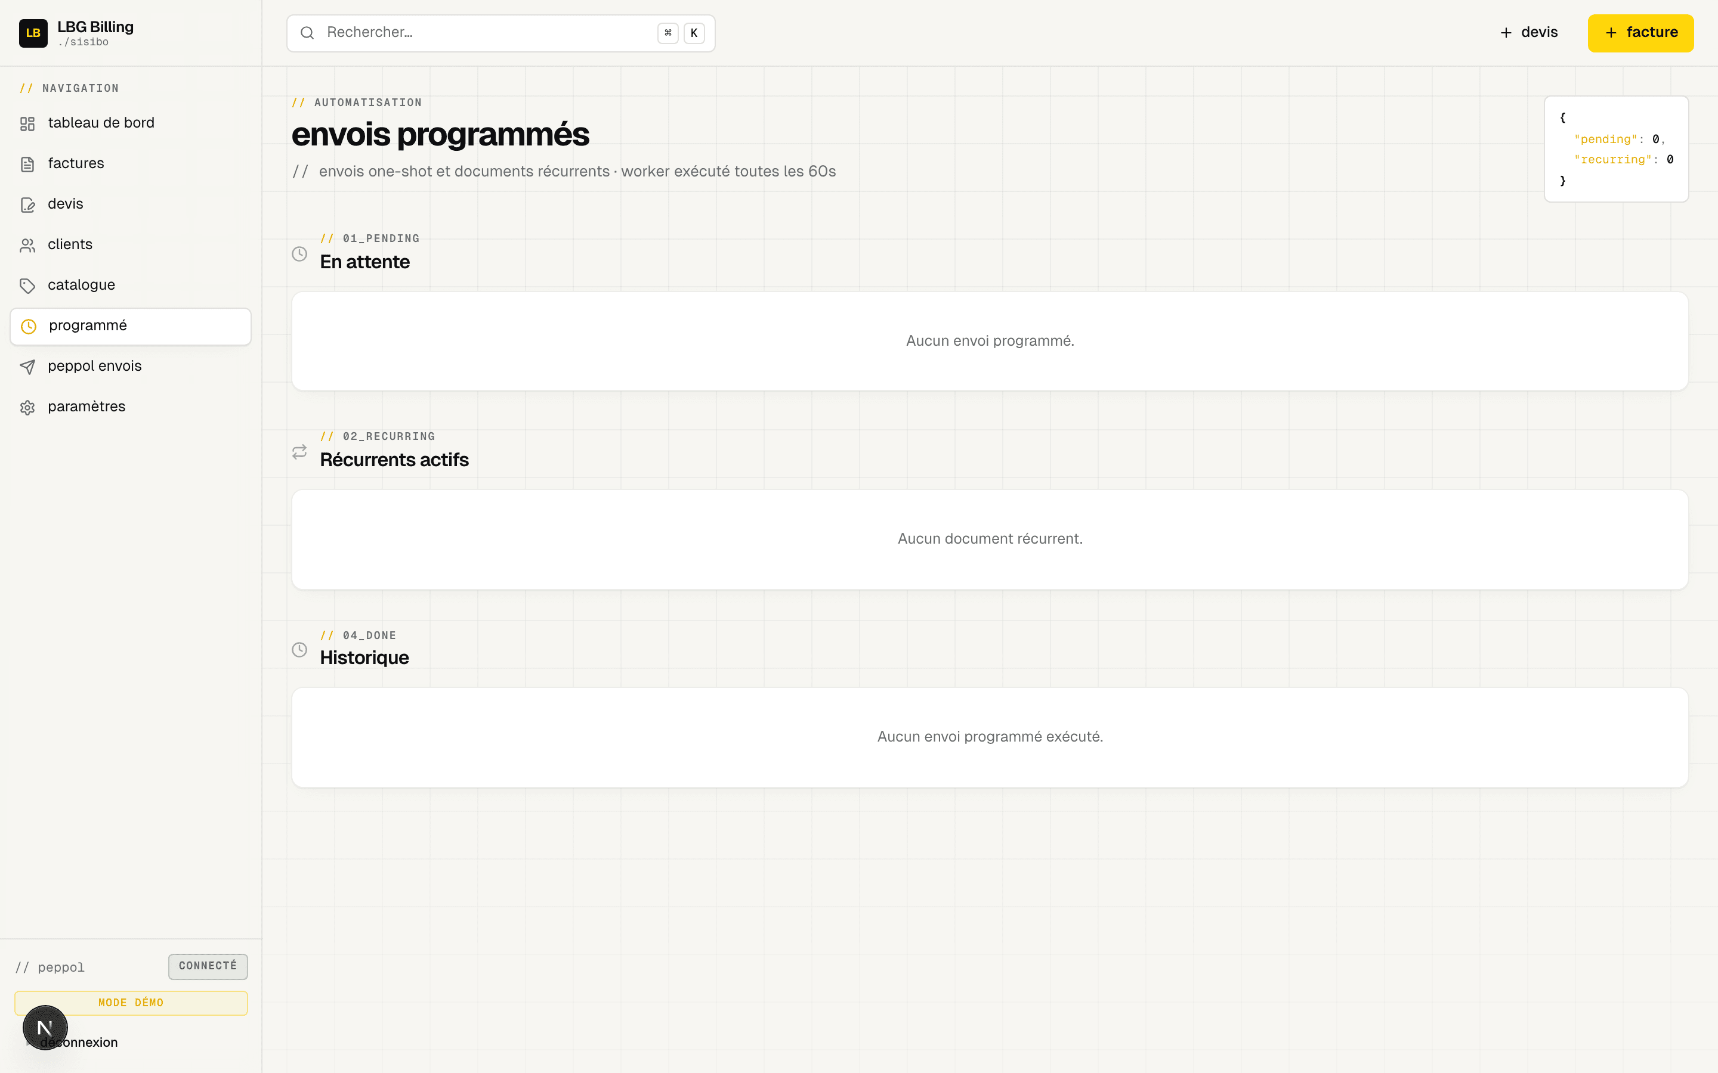Click the "envois programmés" page heading

click(x=440, y=134)
